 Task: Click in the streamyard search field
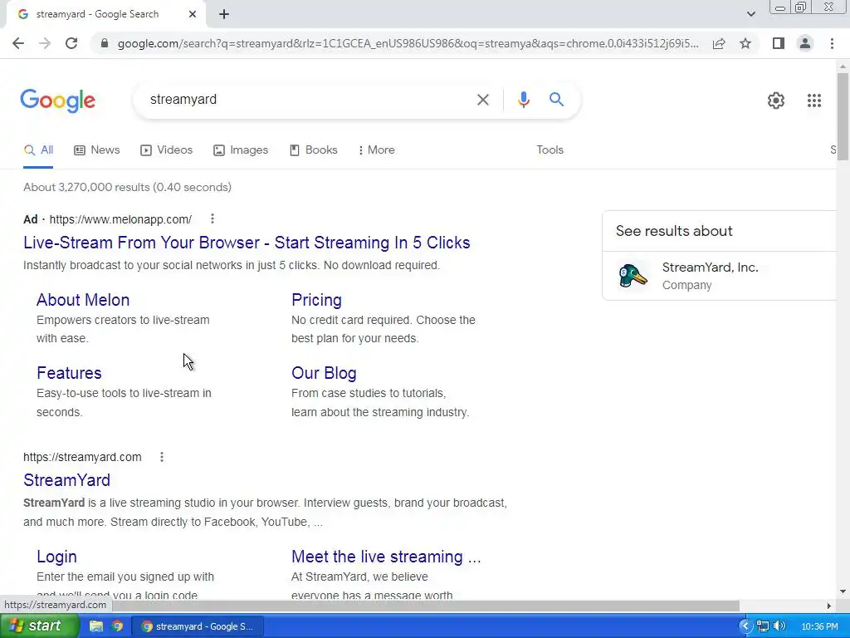click(306, 100)
